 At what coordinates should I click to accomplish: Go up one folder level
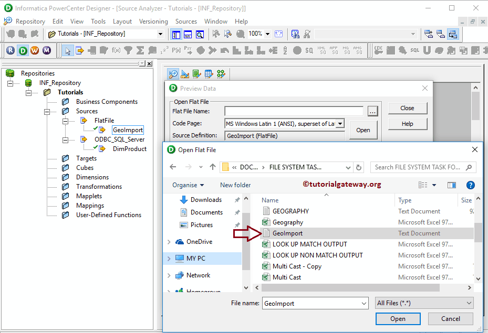pos(213,167)
